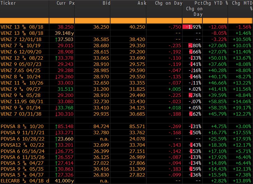Click the VENZ 7 03/31/38 ticker

click(21, 114)
